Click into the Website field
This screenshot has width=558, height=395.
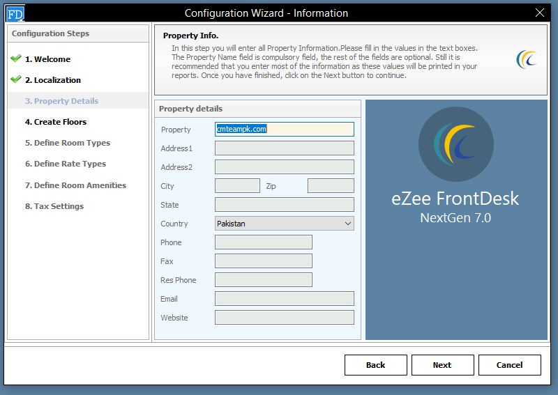[285, 318]
